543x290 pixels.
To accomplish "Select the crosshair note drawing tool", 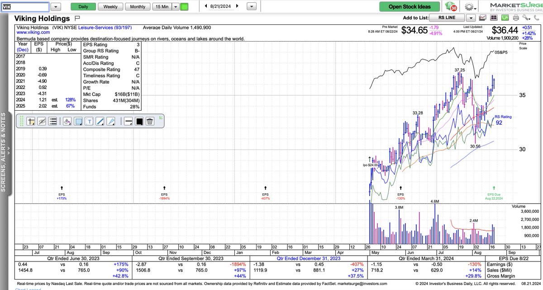I will 31,121.
